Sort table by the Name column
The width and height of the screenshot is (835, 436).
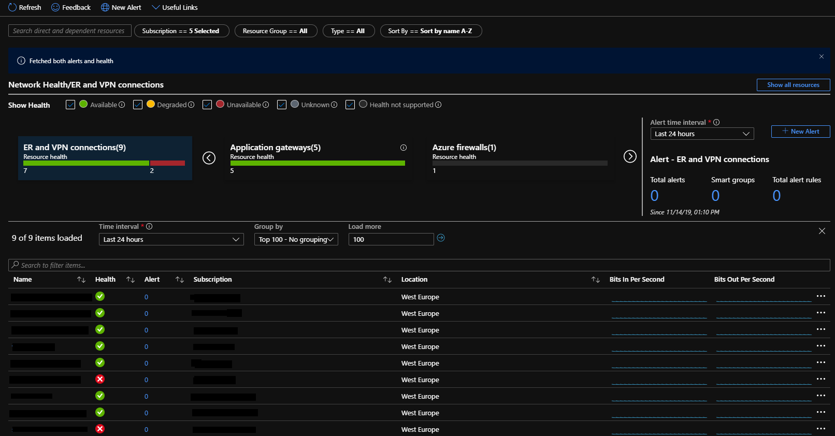[x=81, y=280]
